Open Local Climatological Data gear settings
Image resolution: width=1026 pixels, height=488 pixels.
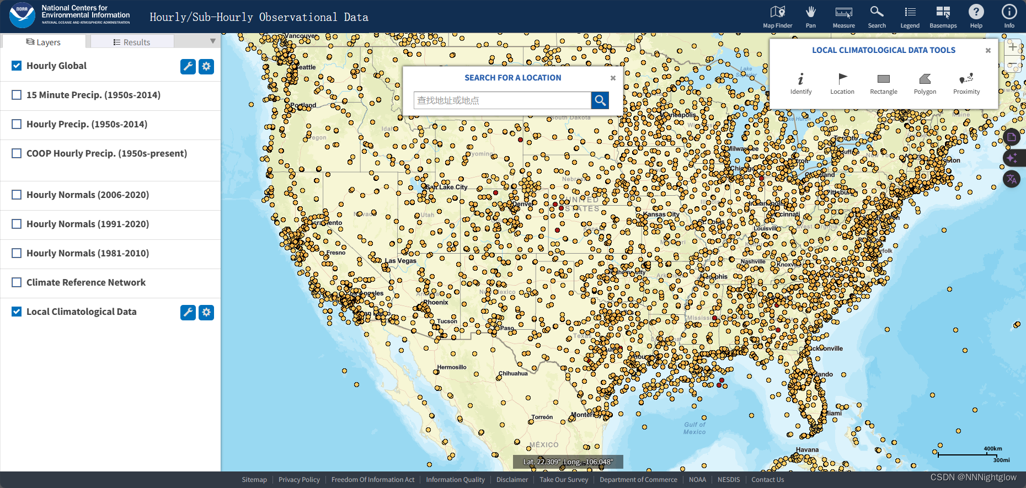tap(206, 313)
